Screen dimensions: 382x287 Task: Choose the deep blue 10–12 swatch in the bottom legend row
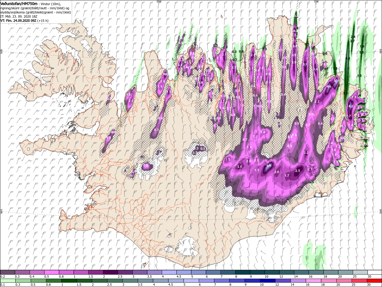(268, 281)
